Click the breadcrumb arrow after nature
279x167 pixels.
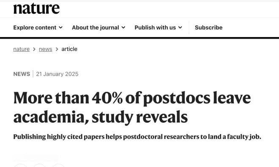tap(34, 49)
